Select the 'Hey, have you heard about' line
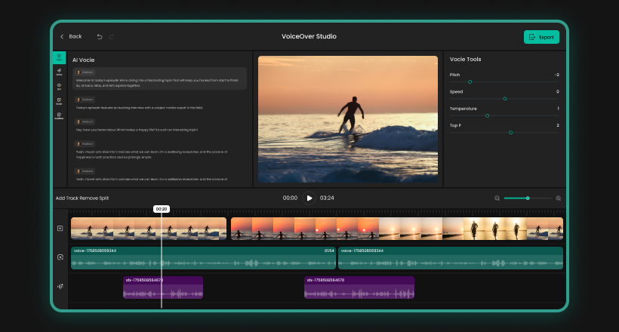This screenshot has width=619, height=332. [x=137, y=130]
